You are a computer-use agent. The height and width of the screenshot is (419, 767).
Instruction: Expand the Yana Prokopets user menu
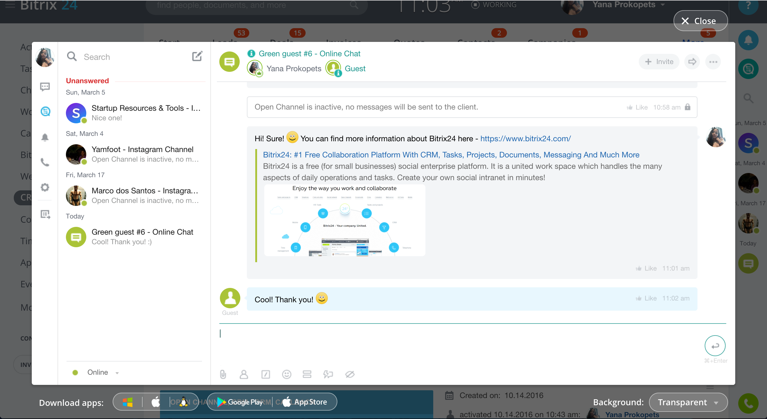[629, 5]
